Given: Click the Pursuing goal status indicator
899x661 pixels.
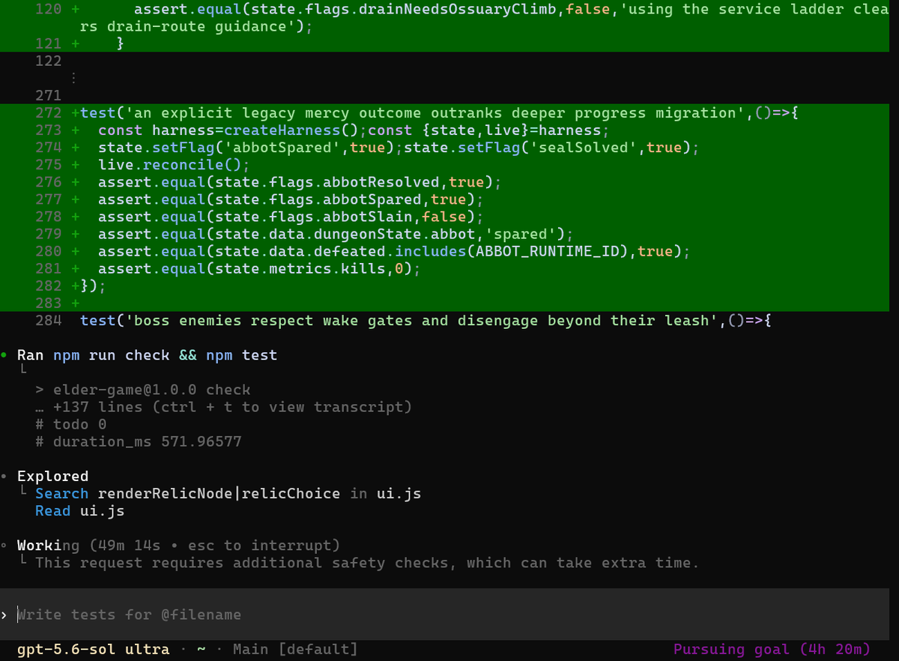Looking at the screenshot, I should [772, 649].
